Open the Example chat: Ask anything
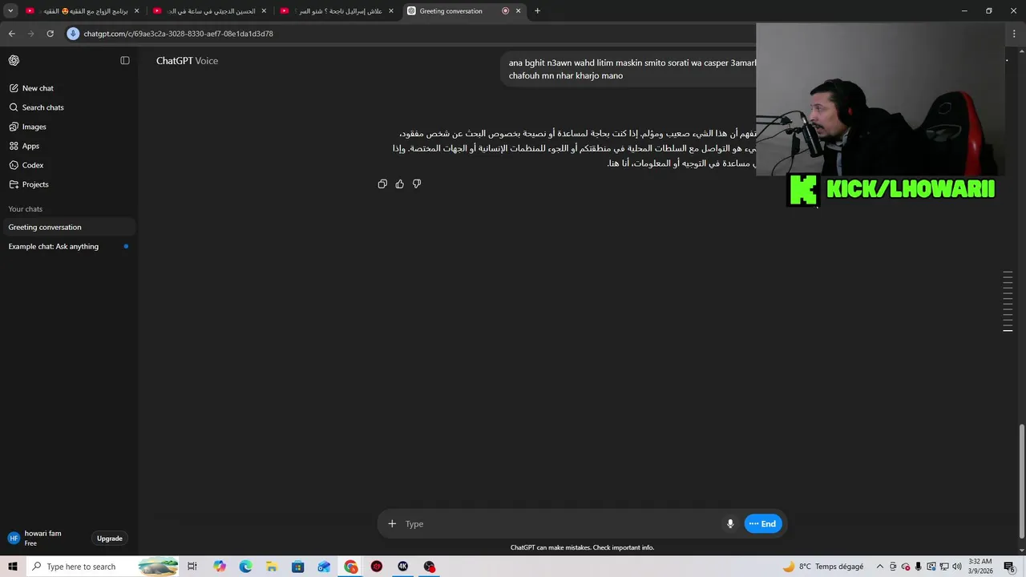Viewport: 1026px width, 577px height. coord(68,246)
